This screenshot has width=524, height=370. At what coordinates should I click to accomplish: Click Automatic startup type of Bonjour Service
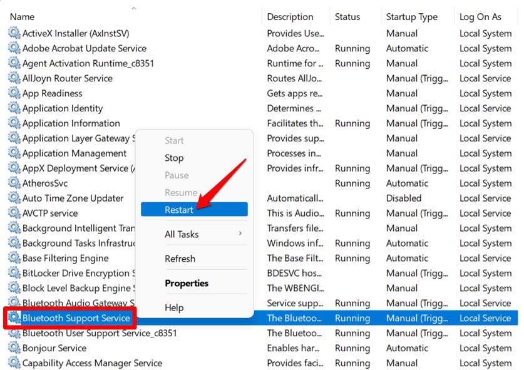(407, 348)
